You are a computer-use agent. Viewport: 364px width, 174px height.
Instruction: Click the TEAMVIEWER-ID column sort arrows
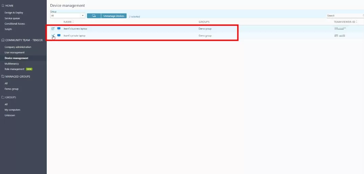coord(357,22)
